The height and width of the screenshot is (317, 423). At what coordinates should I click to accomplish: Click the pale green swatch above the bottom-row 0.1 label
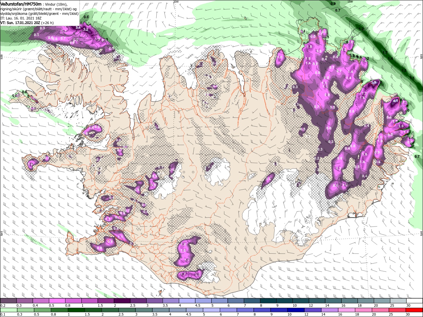coord(9,310)
